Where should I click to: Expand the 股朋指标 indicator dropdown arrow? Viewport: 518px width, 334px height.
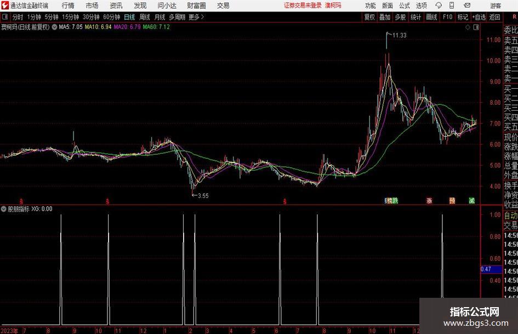click(x=4, y=209)
